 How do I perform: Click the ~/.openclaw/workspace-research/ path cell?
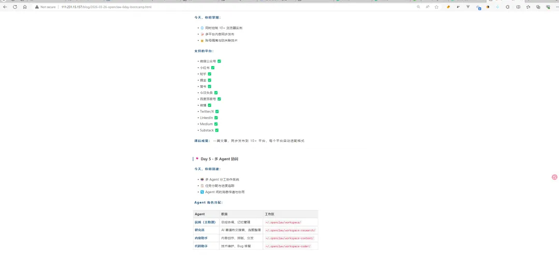[290, 230]
